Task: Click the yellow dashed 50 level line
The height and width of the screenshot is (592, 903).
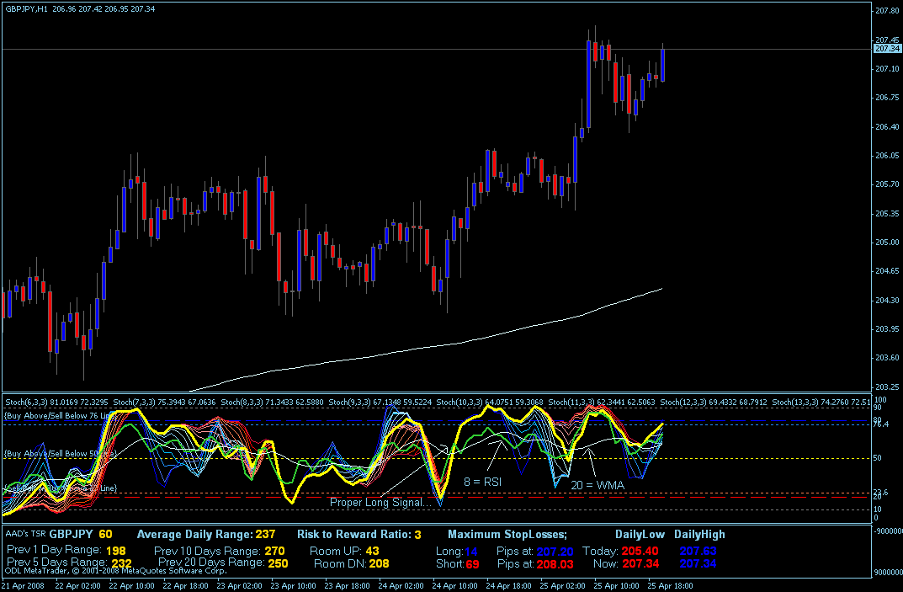Action: coord(436,458)
